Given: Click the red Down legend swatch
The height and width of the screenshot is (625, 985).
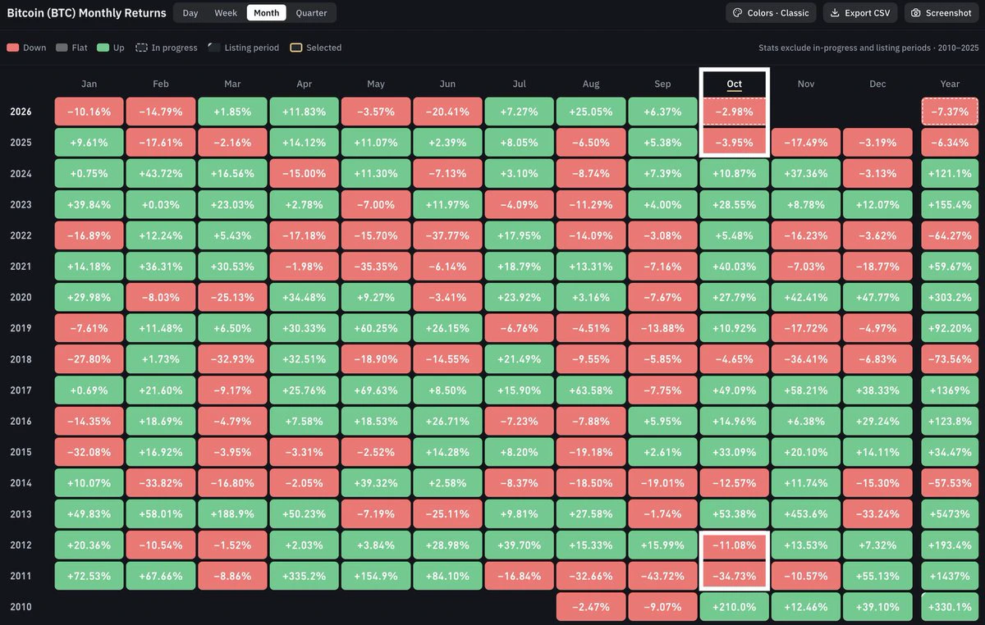Looking at the screenshot, I should pos(12,48).
